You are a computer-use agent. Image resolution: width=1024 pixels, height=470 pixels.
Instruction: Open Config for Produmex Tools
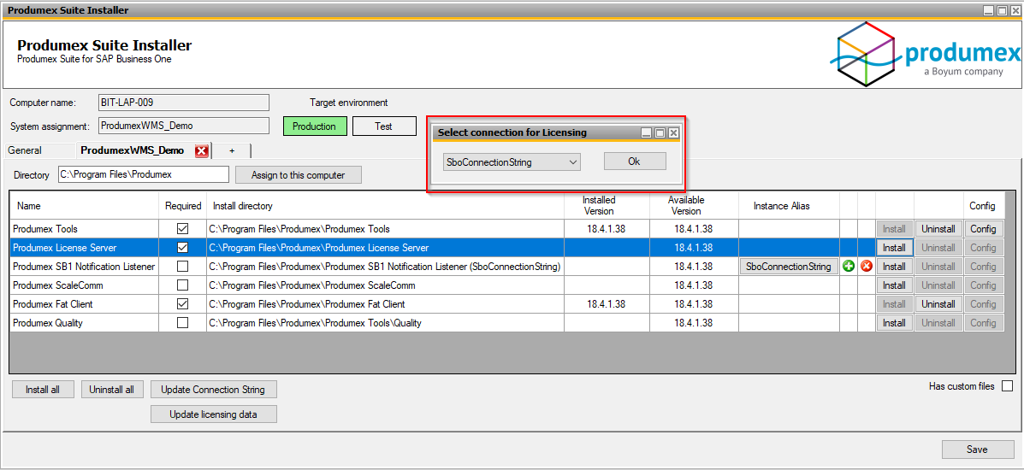tap(983, 229)
